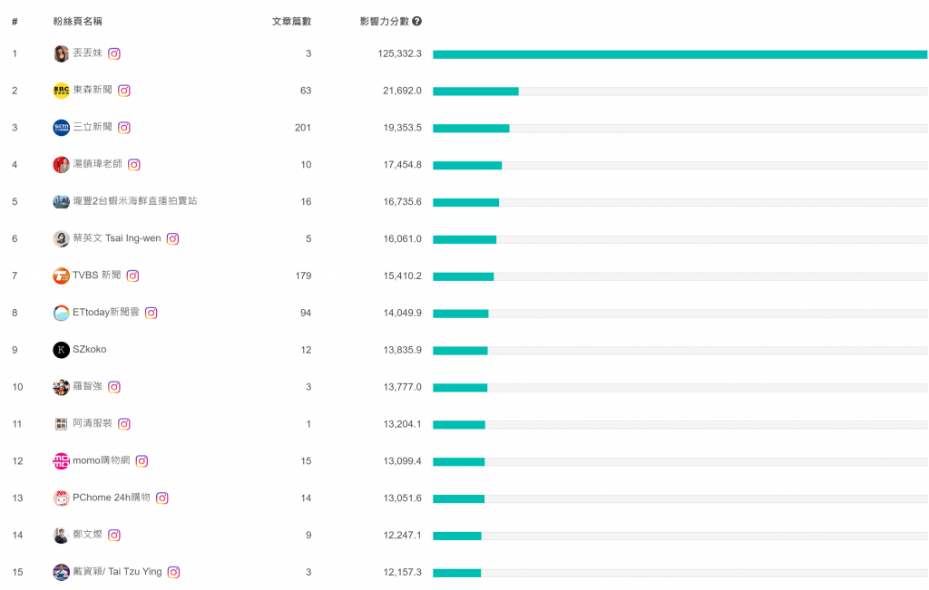
Task: Open Instagram icon beside 鄭文燦
Action: 114,536
